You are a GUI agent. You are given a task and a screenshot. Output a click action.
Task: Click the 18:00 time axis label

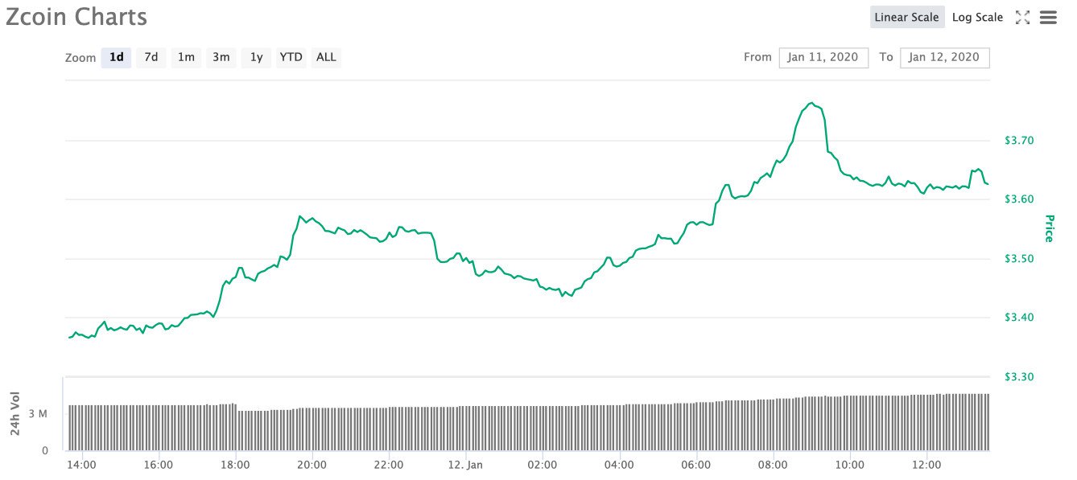pos(235,465)
